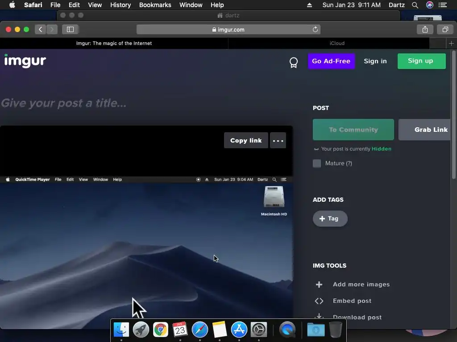Open the Apple menu
The image size is (457, 342).
pyautogui.click(x=12, y=5)
